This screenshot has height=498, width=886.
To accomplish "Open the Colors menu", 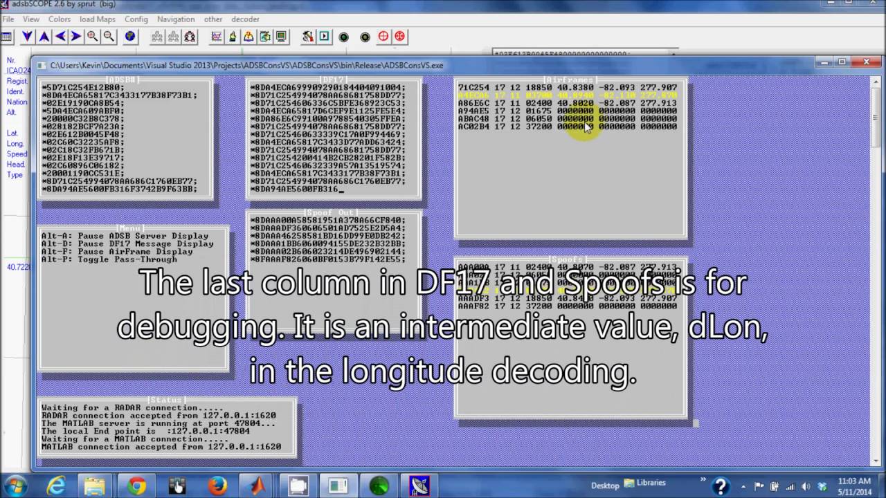I will (x=60, y=19).
